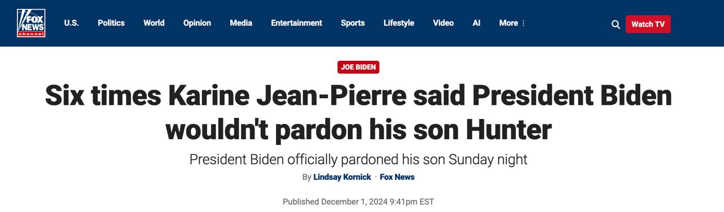The image size is (724, 212).
Task: Open the Media section
Action: coord(241,23)
